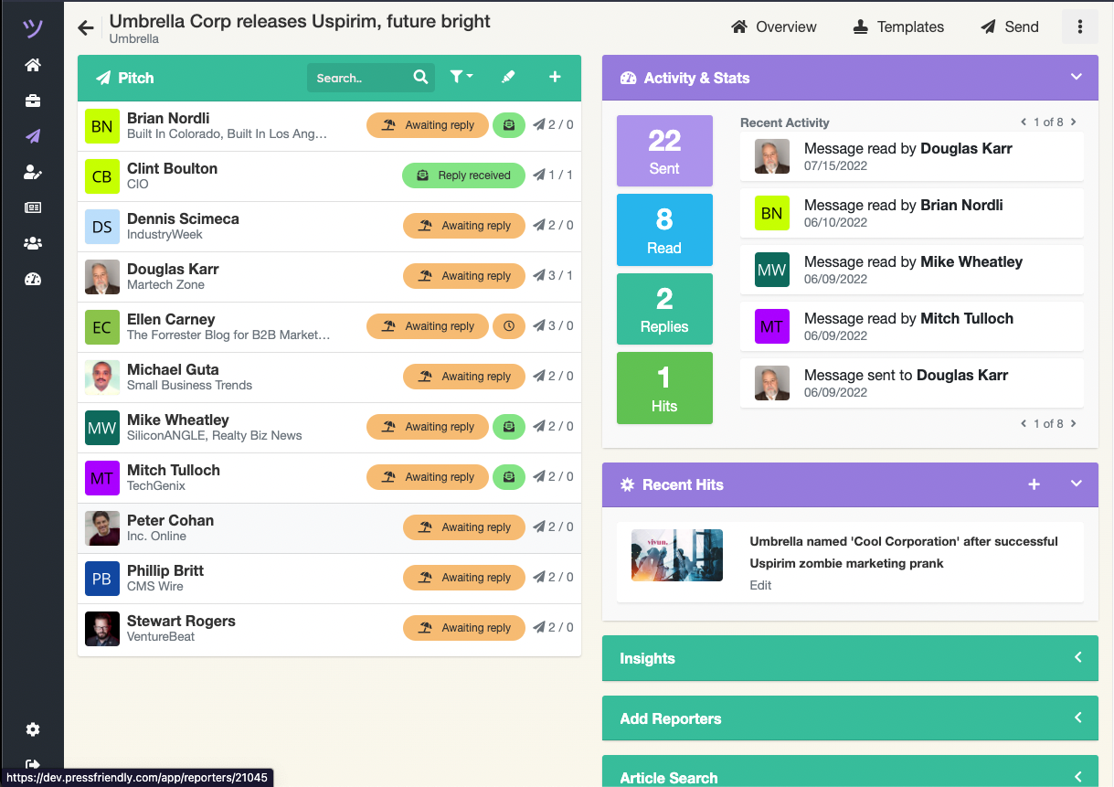Click the 8 Read stat tile

pyautogui.click(x=664, y=229)
